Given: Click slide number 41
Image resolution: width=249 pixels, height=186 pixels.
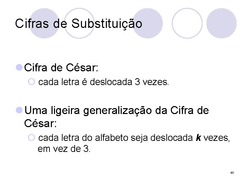Looking at the screenshot, I should coord(231,172).
